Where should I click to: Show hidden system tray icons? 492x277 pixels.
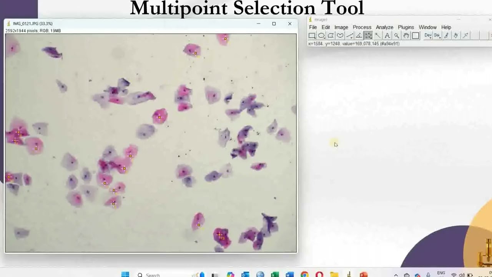pos(396,275)
